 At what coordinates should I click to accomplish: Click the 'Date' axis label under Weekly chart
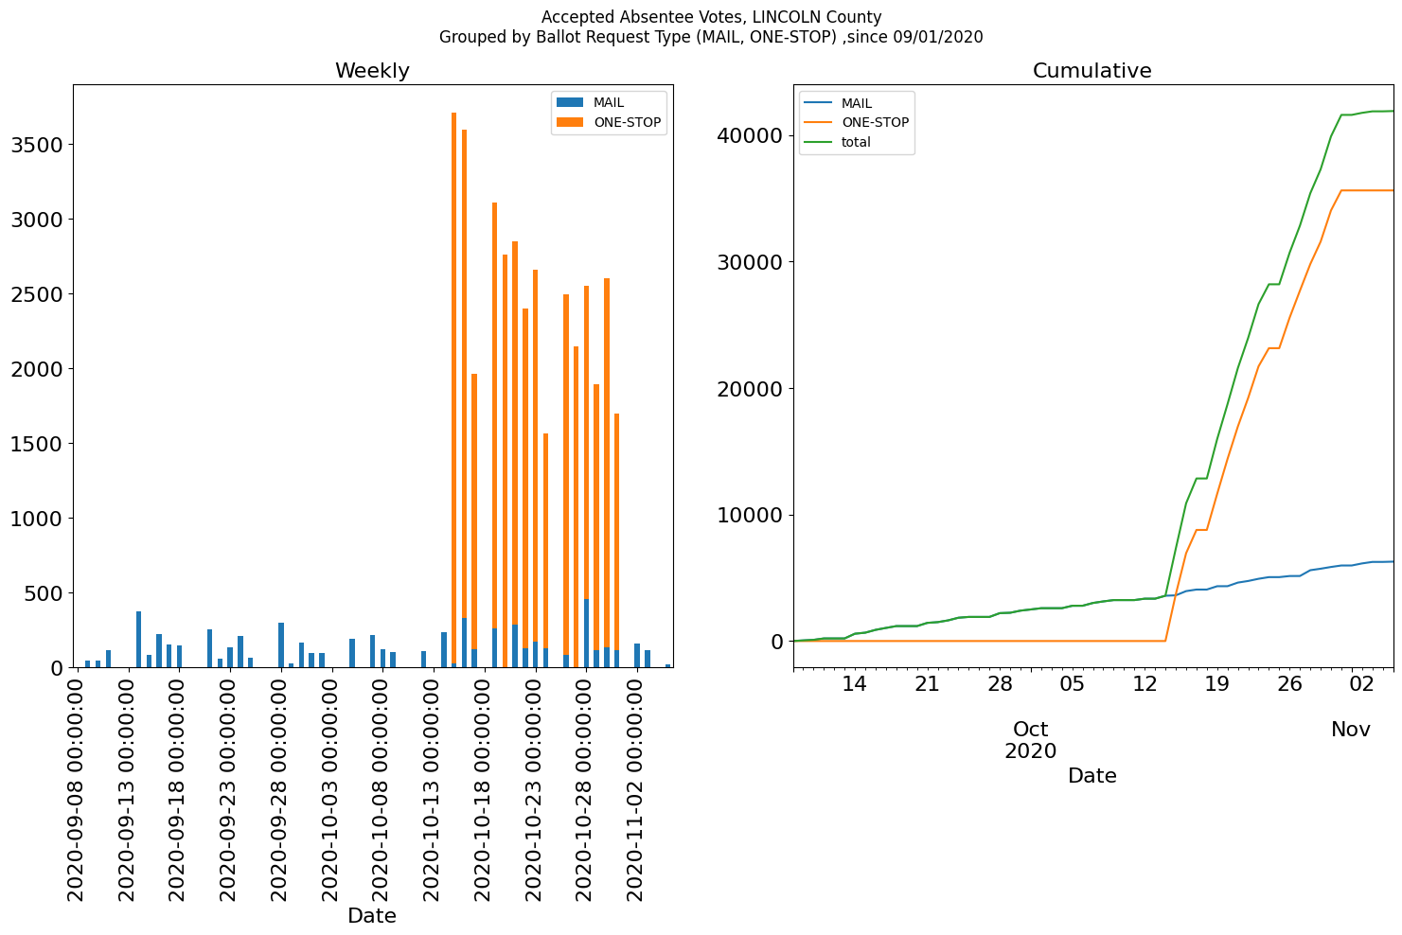(372, 916)
